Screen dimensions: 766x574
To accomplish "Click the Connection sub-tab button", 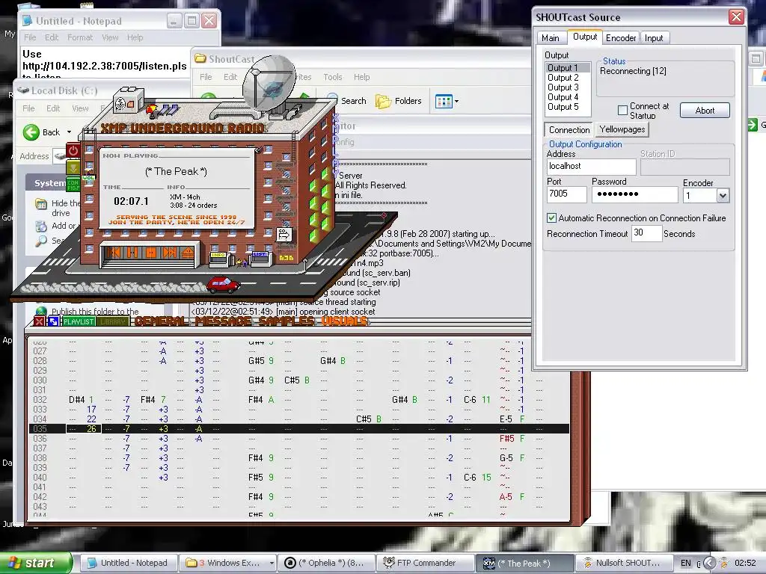I will click(569, 130).
